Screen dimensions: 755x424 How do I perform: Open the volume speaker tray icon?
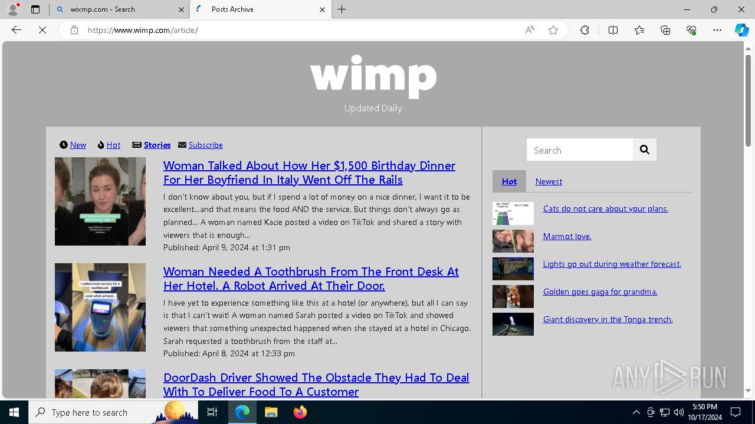point(679,412)
